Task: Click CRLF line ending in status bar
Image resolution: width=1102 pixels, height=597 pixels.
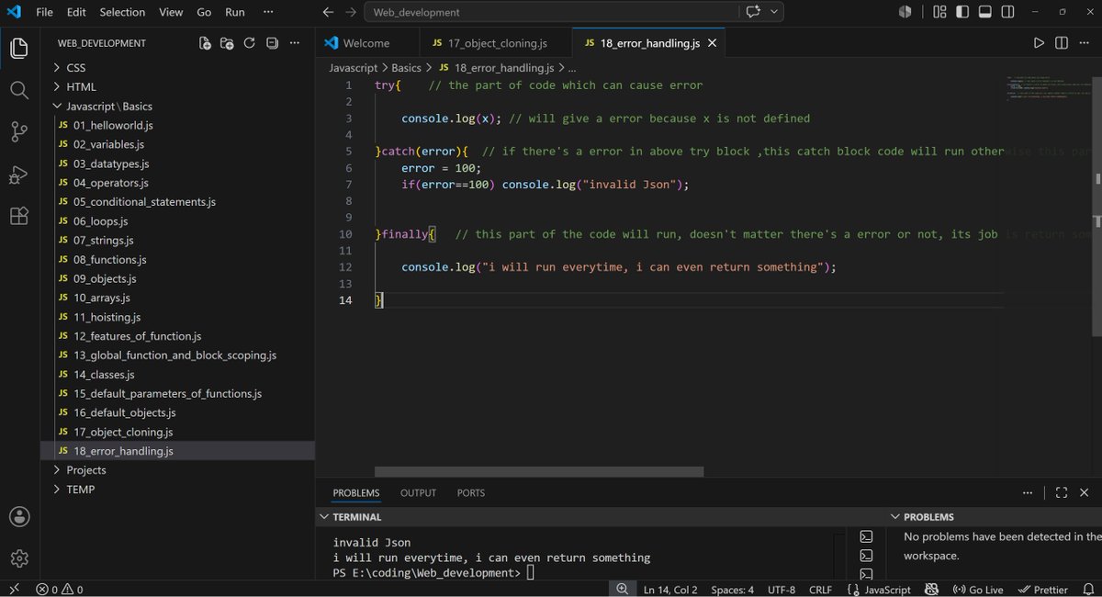Action: pos(820,589)
